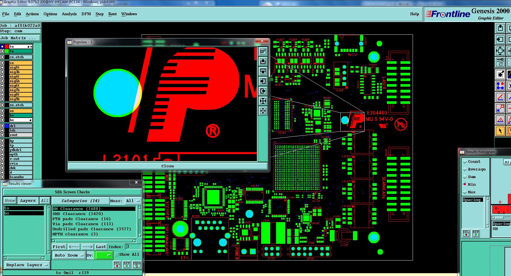Click the blue color swatch of layer drl
The image size is (511, 276).
(7, 126)
